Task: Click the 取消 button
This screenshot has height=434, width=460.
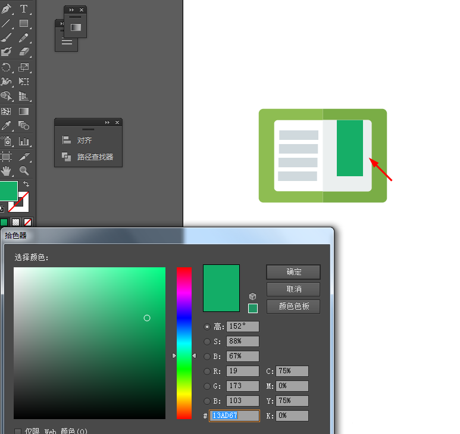Action: [293, 289]
